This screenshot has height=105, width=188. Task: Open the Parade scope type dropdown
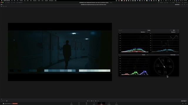tap(144, 55)
